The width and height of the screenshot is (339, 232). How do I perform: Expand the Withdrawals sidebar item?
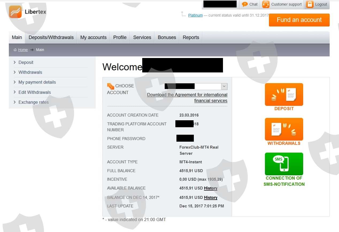pyautogui.click(x=51, y=72)
